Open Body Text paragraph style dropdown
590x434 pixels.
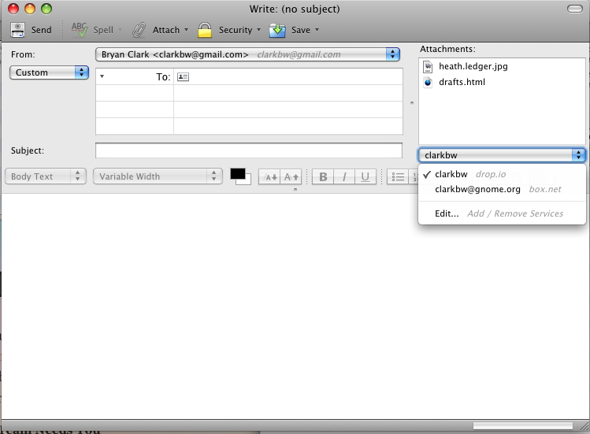click(46, 176)
